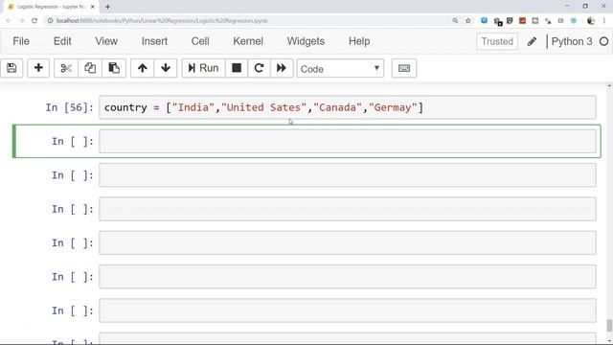Restart the kernel icon
The image size is (613, 345).
click(259, 68)
